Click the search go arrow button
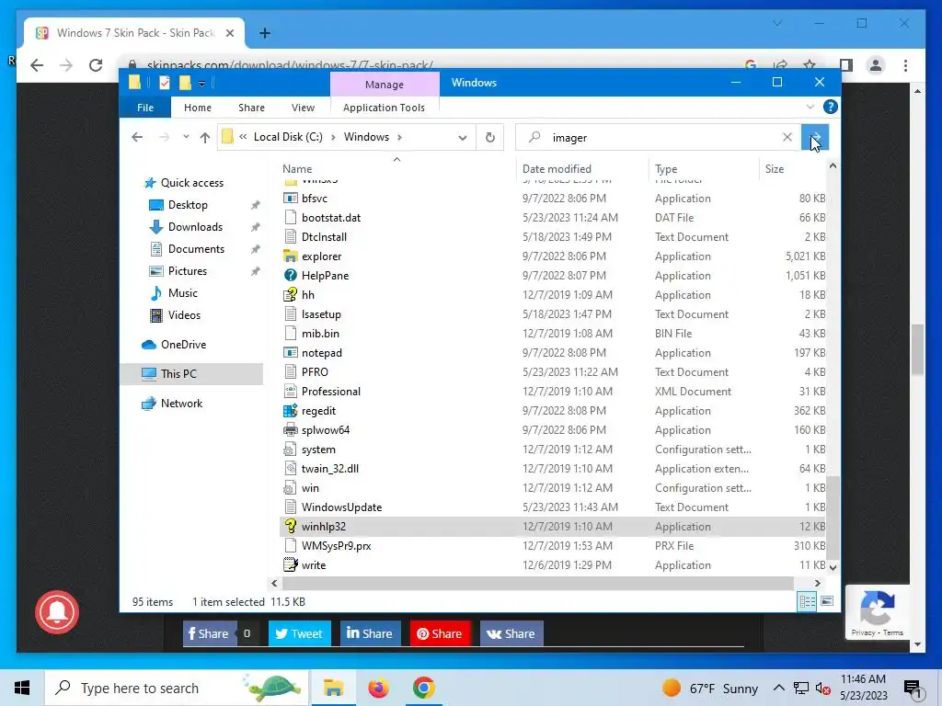 point(815,138)
